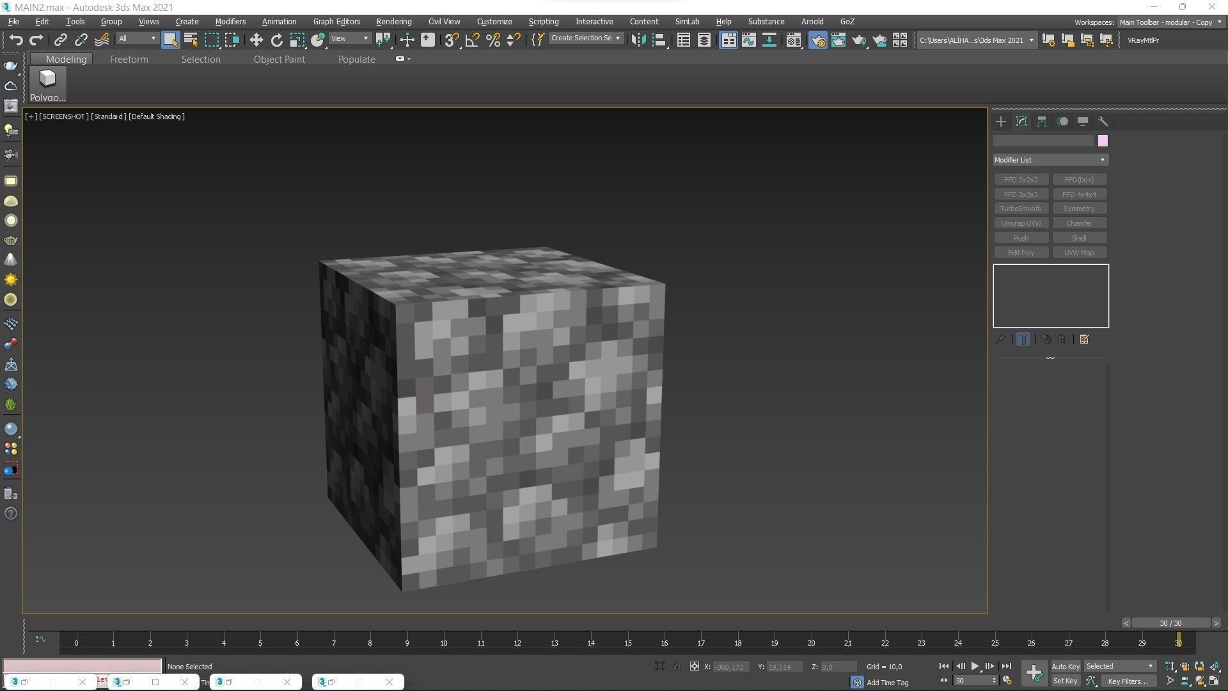This screenshot has height=691, width=1228.
Task: Toggle Show End Result in modifier stack
Action: (x=1023, y=340)
